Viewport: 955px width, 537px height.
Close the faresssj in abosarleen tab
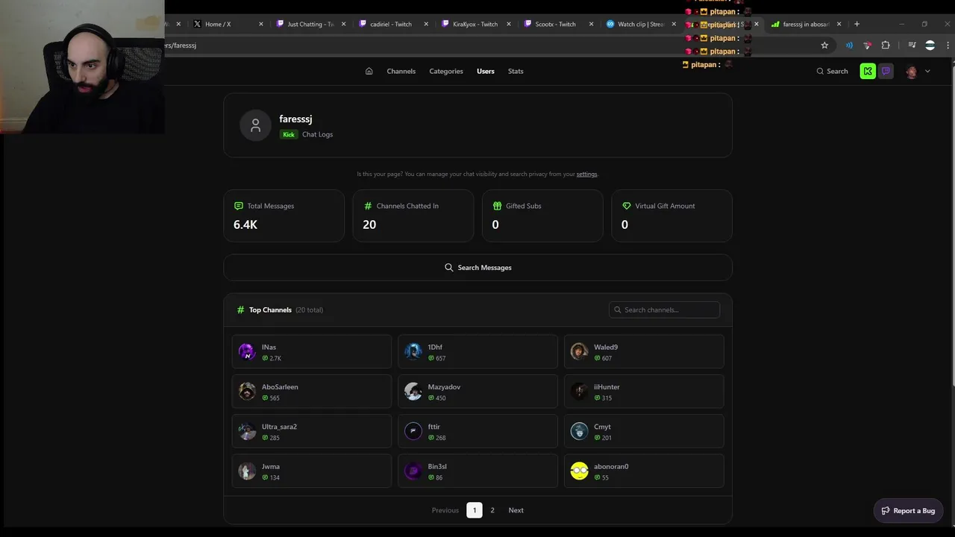pos(839,24)
